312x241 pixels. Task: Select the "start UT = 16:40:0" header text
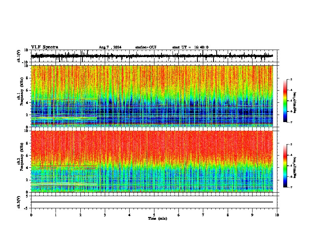[x=190, y=47]
